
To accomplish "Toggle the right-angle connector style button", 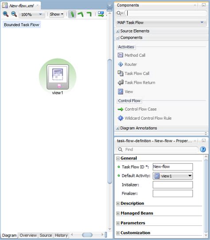I will tap(89, 14).
